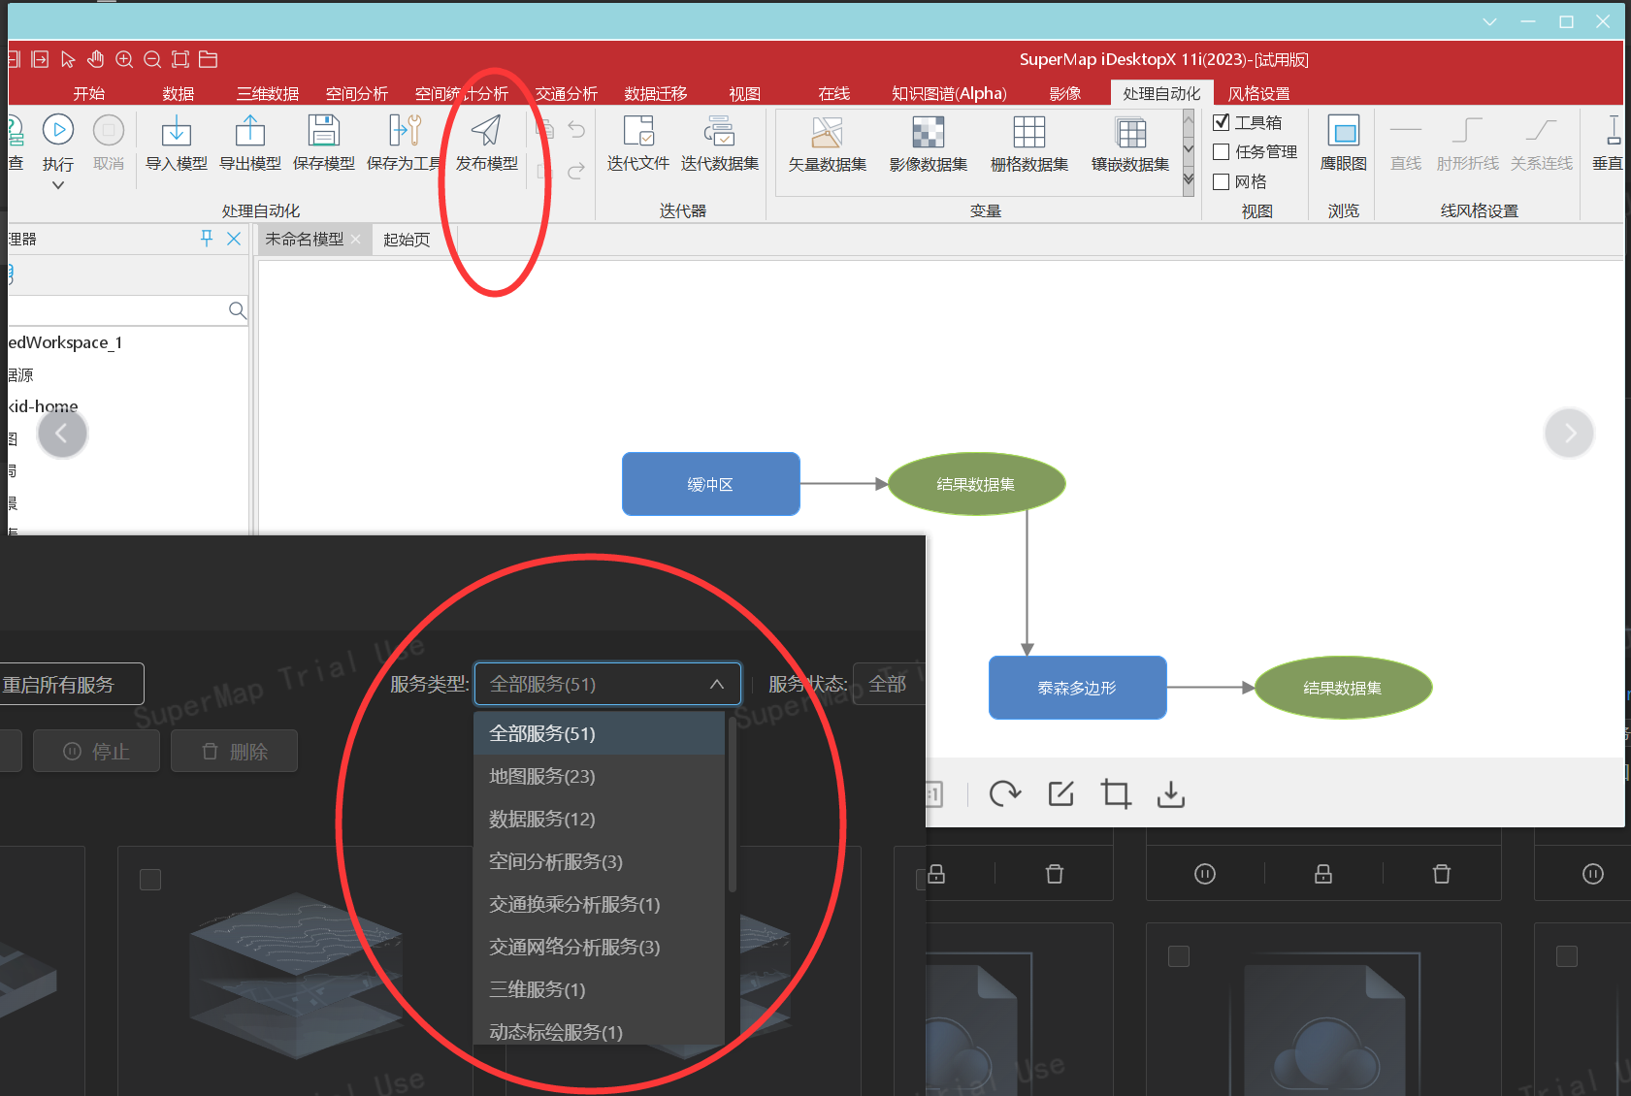Screen dimensions: 1631x1096
Task: Choose 数据服务(12) from the list
Action: [x=600, y=819]
